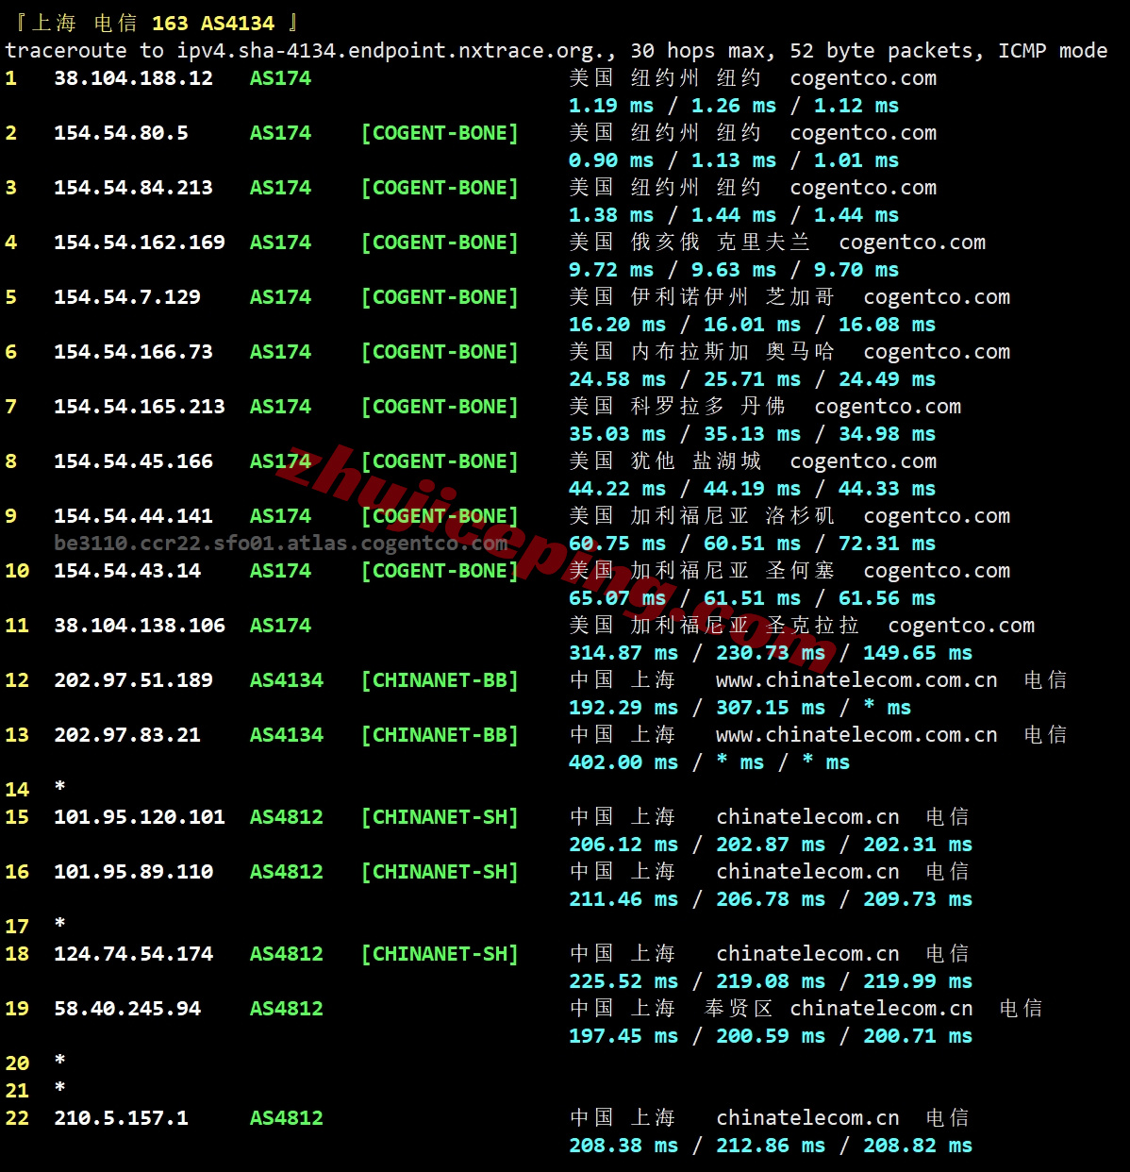Click www.chinatelecom.com.cn on hop 12
Image resolution: width=1130 pixels, height=1172 pixels.
(x=856, y=680)
